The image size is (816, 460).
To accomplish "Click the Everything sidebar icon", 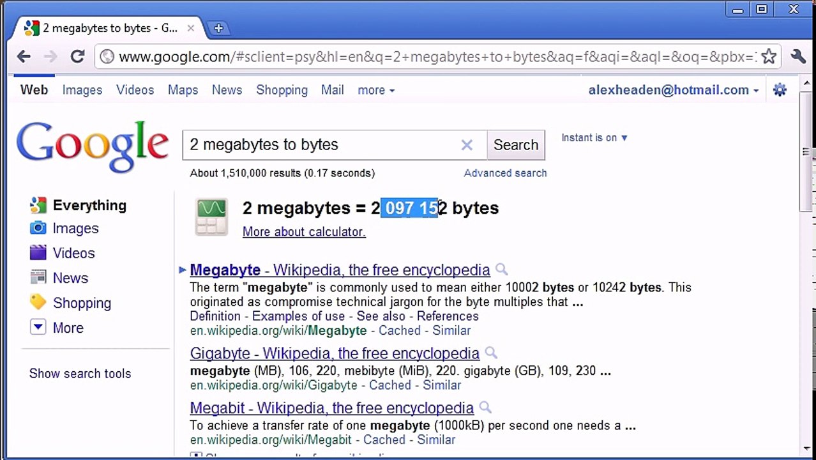I will [38, 205].
